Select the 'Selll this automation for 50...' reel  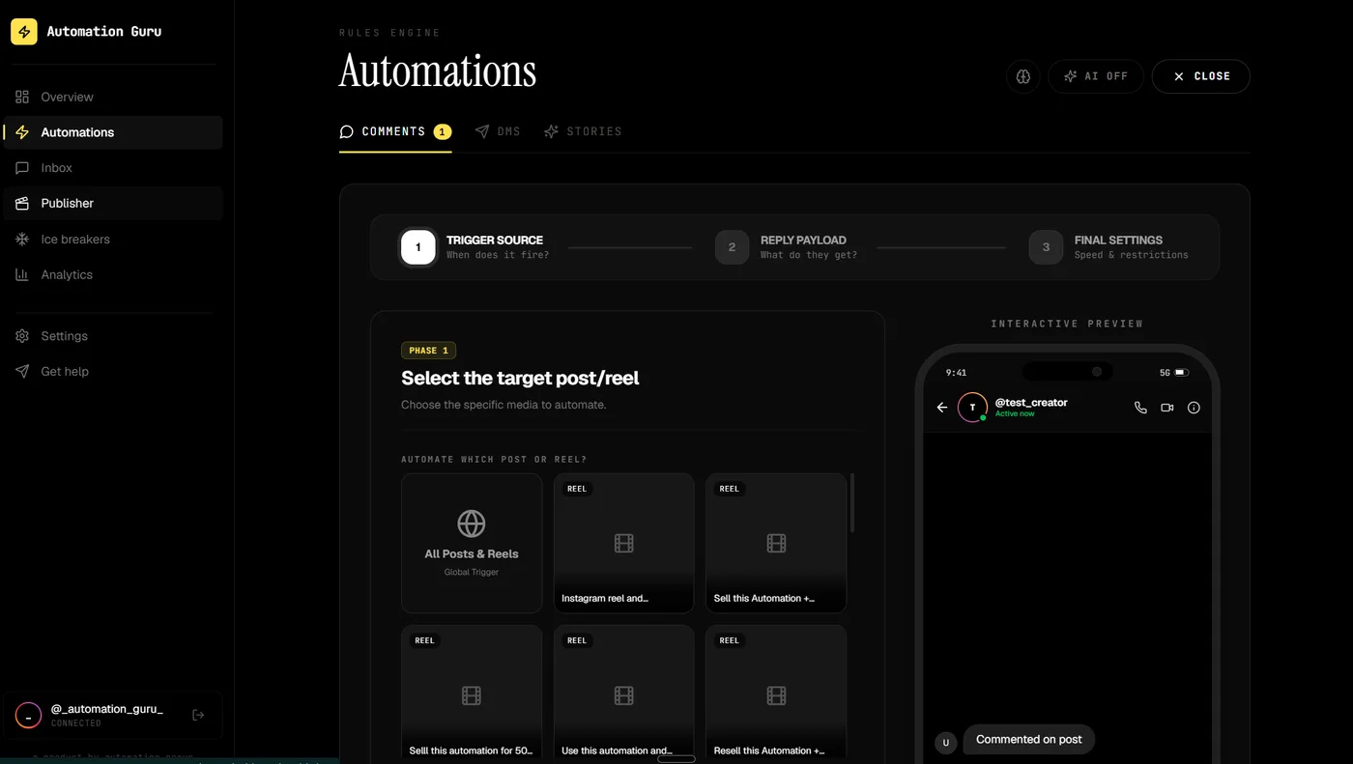coord(472,692)
